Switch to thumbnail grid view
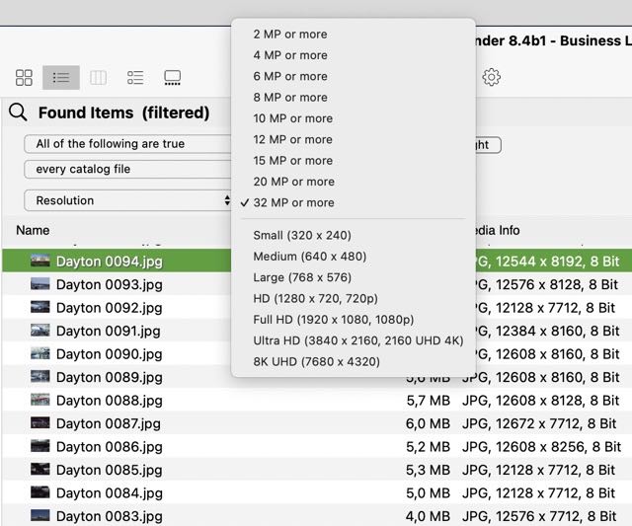This screenshot has height=526, width=632. 25,77
